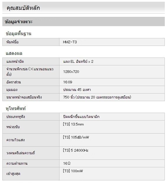Select the ข้อมูลจำเพาะ section header bar
This screenshot has width=168, height=183.
click(x=84, y=21)
